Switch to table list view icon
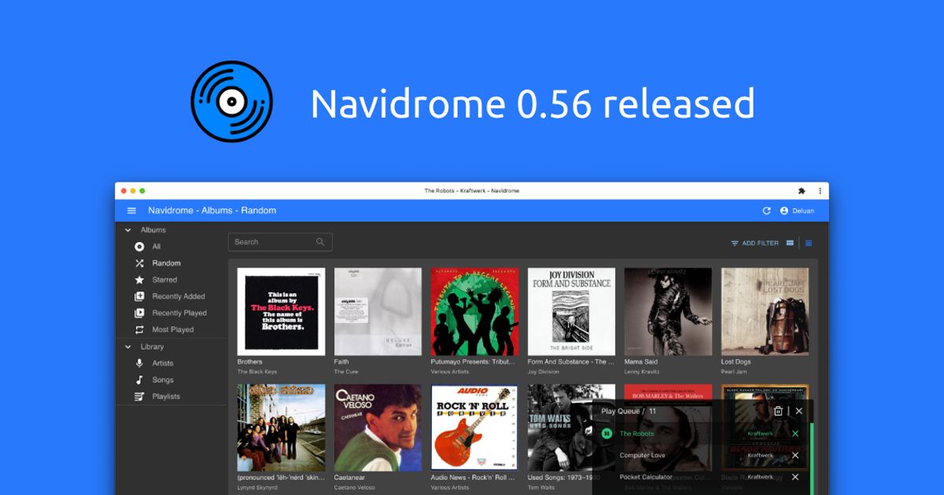The width and height of the screenshot is (944, 495). coord(808,244)
